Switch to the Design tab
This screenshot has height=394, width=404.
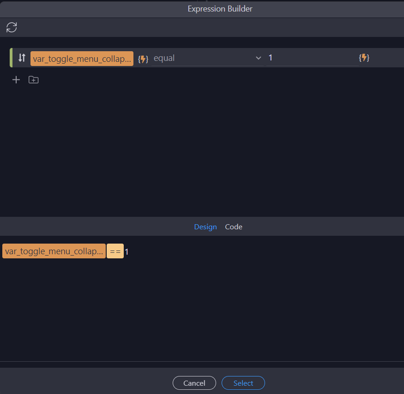point(205,227)
